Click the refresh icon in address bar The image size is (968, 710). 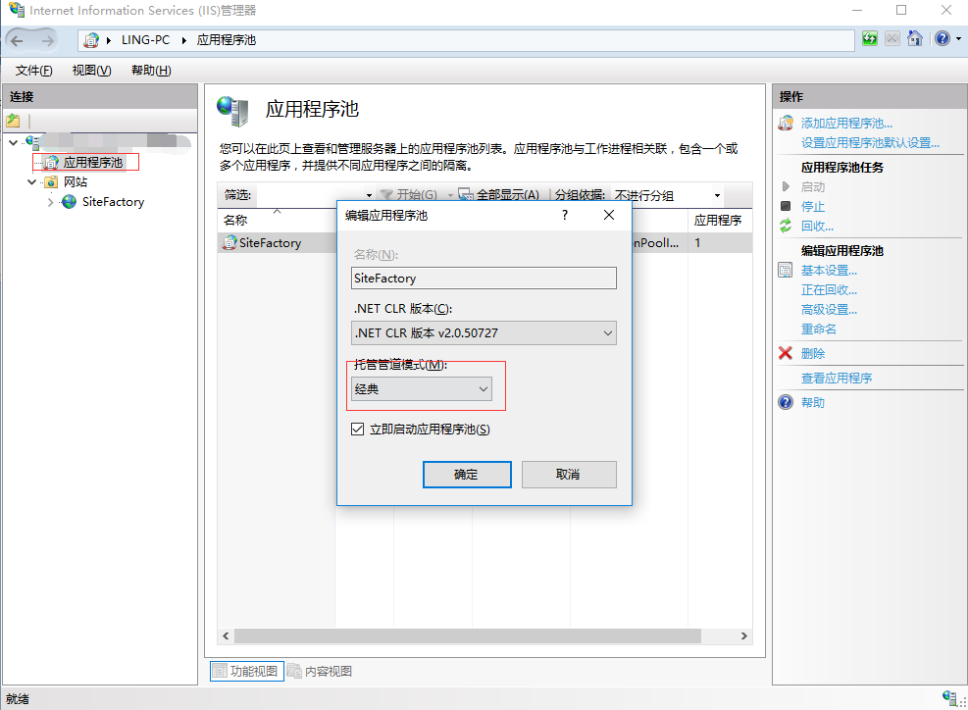point(870,39)
